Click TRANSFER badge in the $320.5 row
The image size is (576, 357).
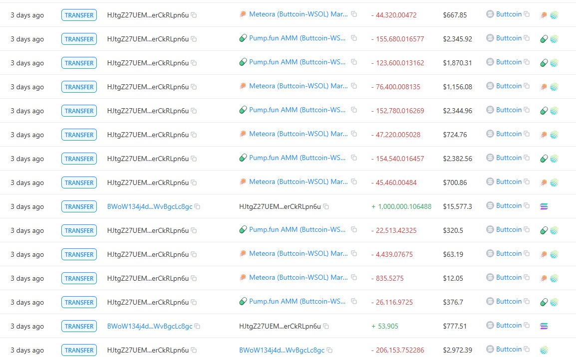(79, 230)
